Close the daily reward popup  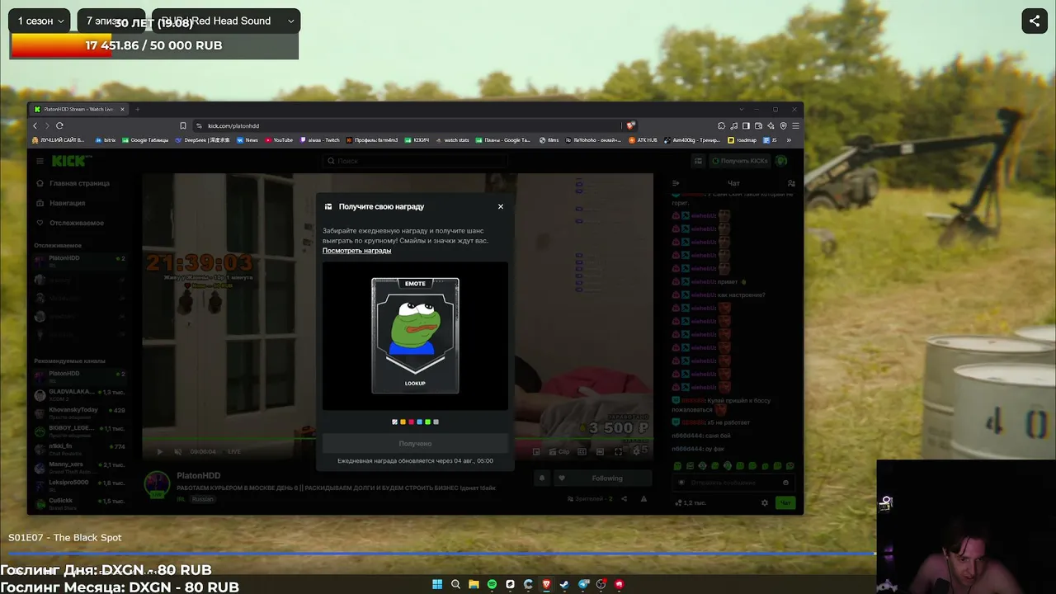[x=500, y=206]
